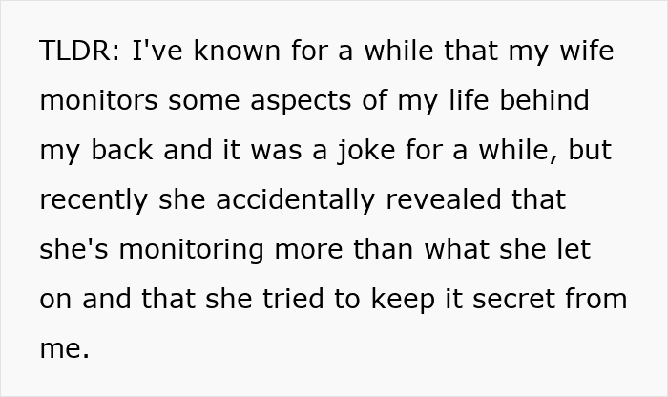
Task: Click the word "secret" on sixth line
Action: 513,299
